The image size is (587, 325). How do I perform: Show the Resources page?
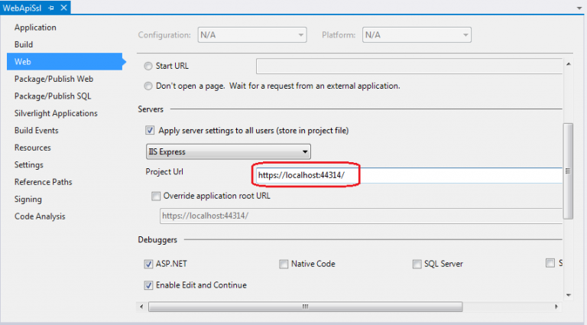pyautogui.click(x=33, y=148)
